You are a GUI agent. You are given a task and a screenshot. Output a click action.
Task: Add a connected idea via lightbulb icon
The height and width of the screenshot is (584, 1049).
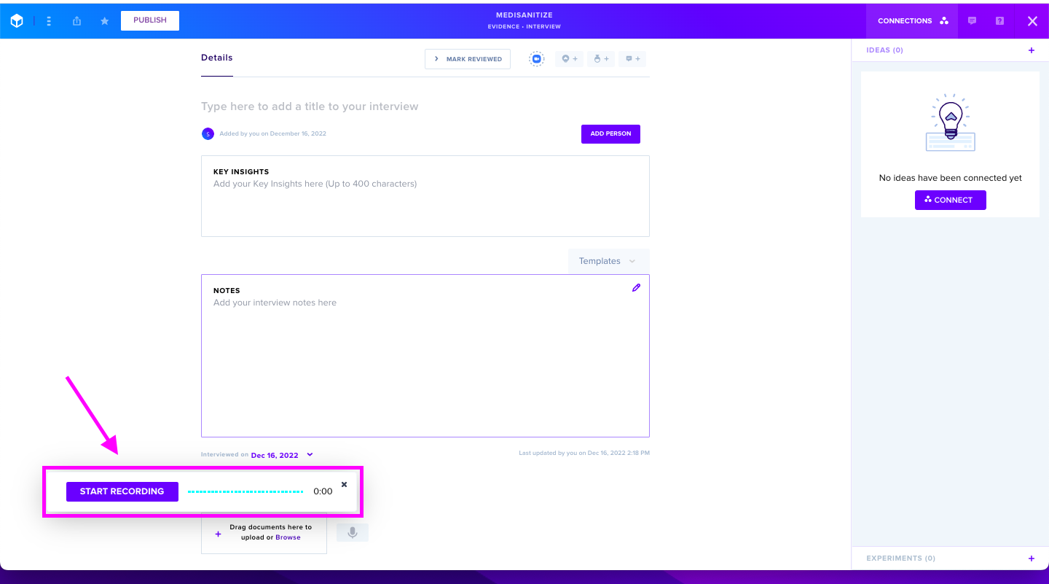click(x=570, y=59)
